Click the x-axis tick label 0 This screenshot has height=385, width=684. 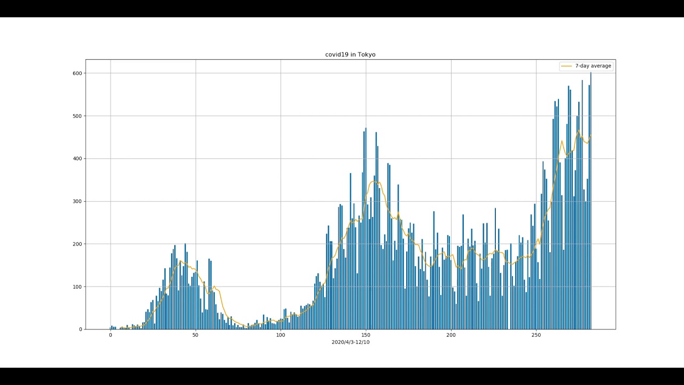[111, 335]
